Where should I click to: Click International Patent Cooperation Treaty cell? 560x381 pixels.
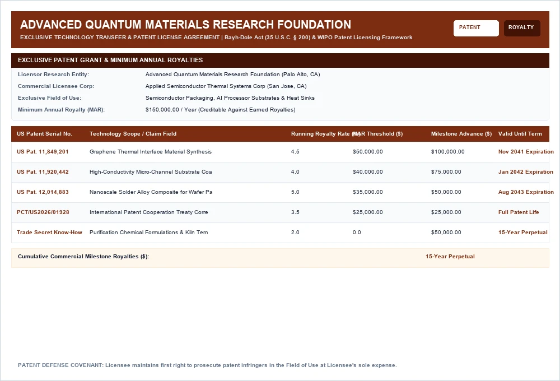149,212
